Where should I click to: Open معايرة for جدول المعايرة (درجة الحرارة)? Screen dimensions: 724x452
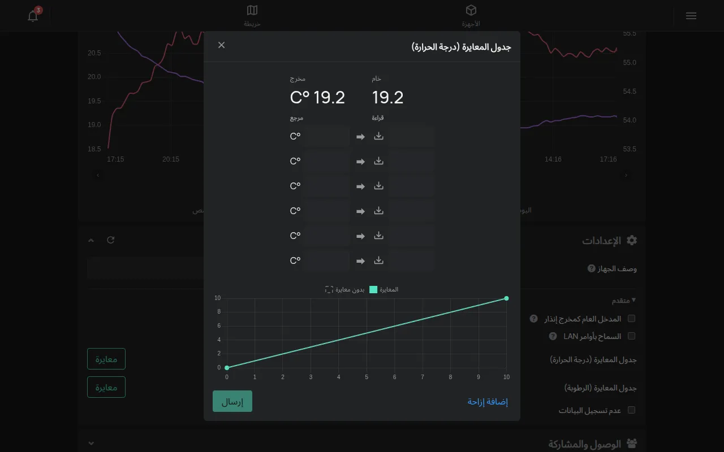click(x=106, y=359)
